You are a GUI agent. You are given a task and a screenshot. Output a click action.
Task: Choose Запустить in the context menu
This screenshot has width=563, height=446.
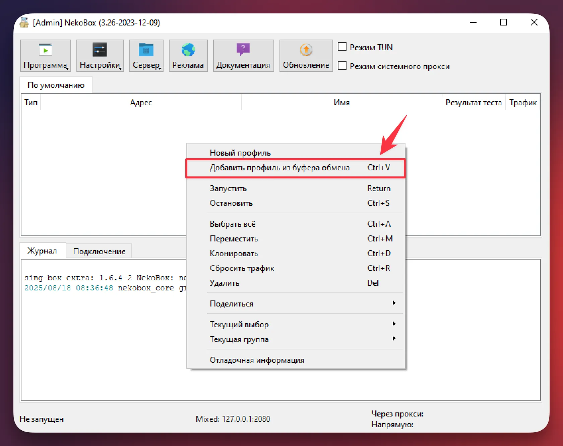(x=296, y=188)
